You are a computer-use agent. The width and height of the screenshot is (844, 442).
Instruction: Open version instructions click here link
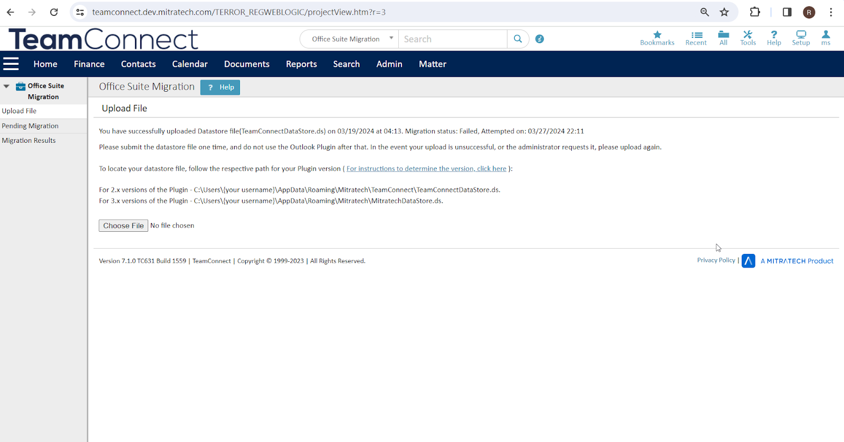(426, 169)
